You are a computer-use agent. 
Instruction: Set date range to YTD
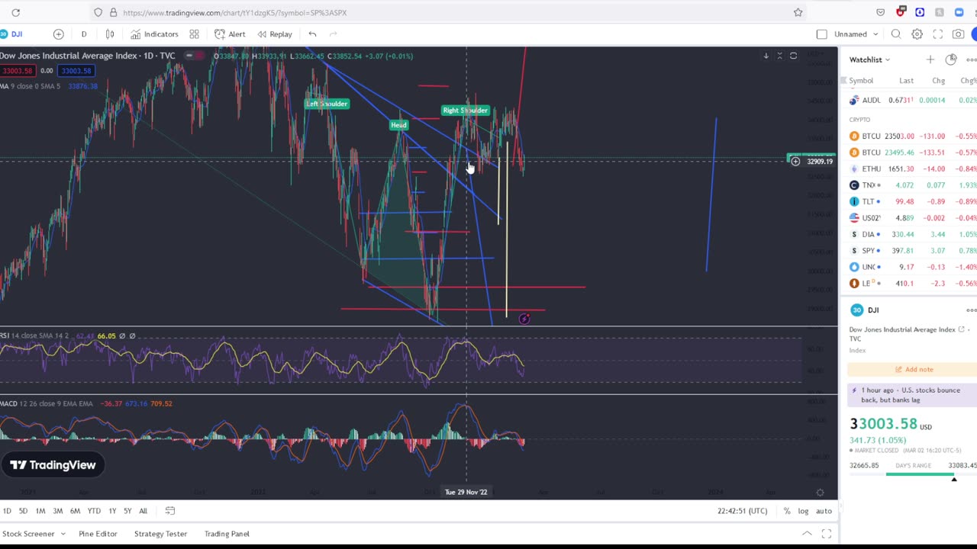[94, 511]
